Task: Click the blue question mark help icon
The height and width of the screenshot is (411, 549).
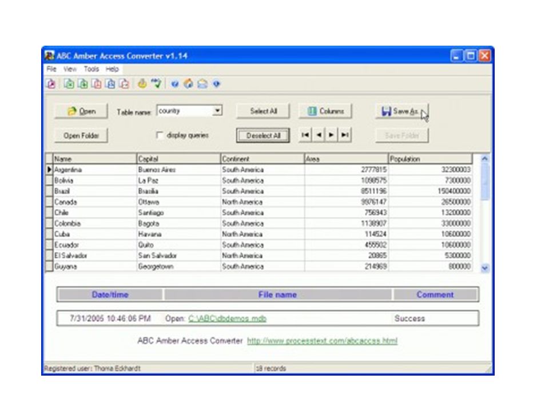Action: pyautogui.click(x=175, y=84)
